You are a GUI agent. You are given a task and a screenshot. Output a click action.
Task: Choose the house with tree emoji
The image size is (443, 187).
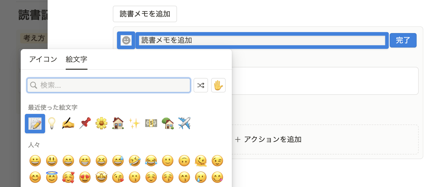(168, 123)
